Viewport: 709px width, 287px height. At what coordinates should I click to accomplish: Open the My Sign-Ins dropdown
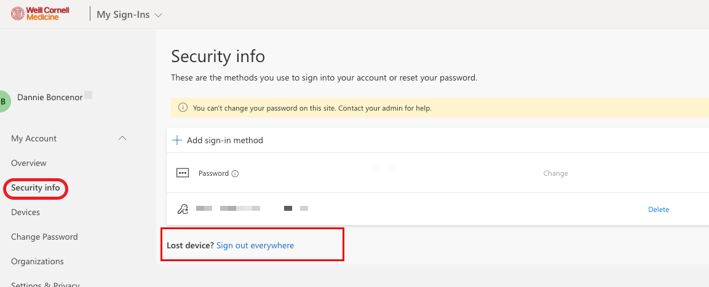(x=129, y=15)
